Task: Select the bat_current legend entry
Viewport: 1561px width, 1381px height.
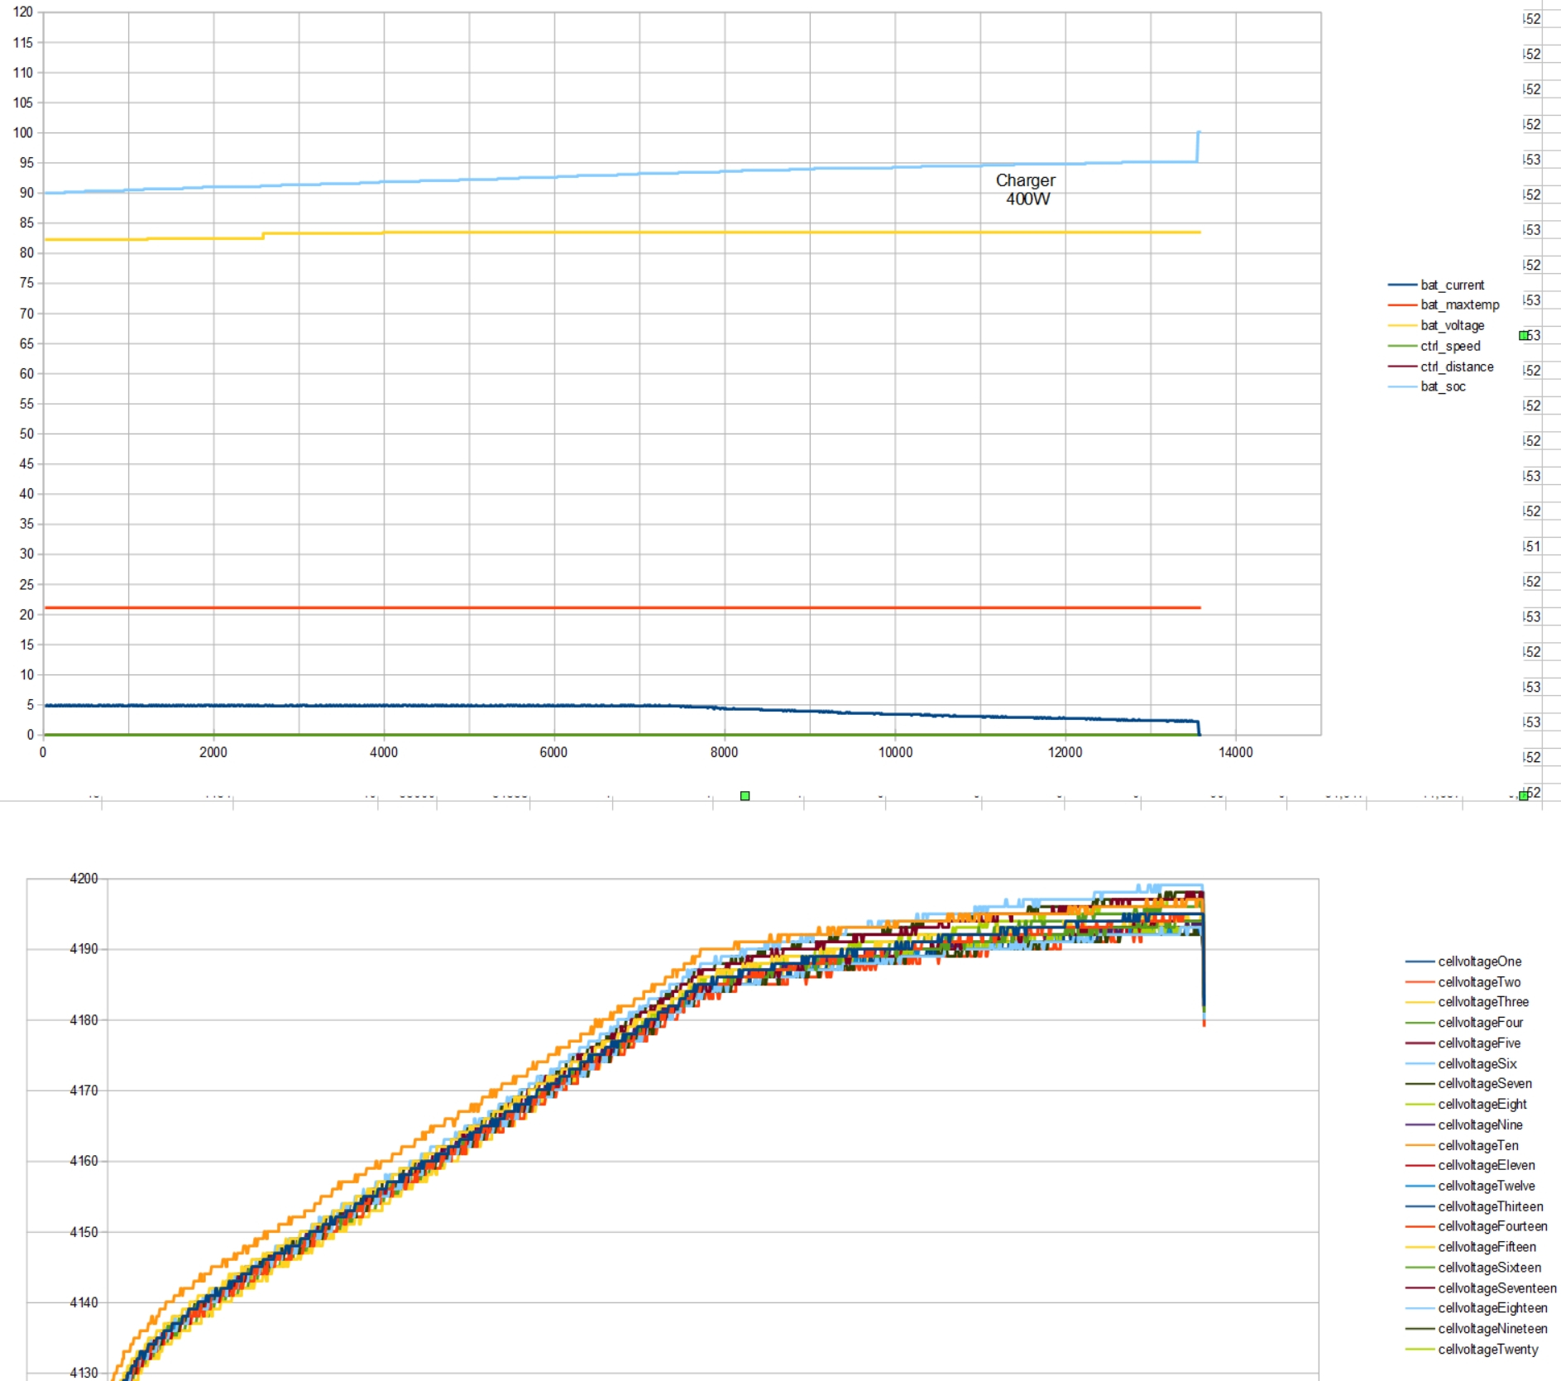Action: coord(1452,285)
